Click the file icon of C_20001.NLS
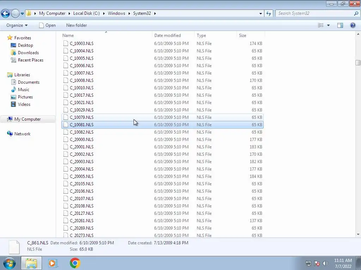Image resolution: width=361 pixels, height=270 pixels. pos(66,147)
